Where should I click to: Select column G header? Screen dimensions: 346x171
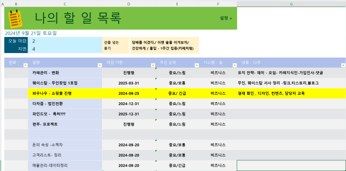pos(291,4)
